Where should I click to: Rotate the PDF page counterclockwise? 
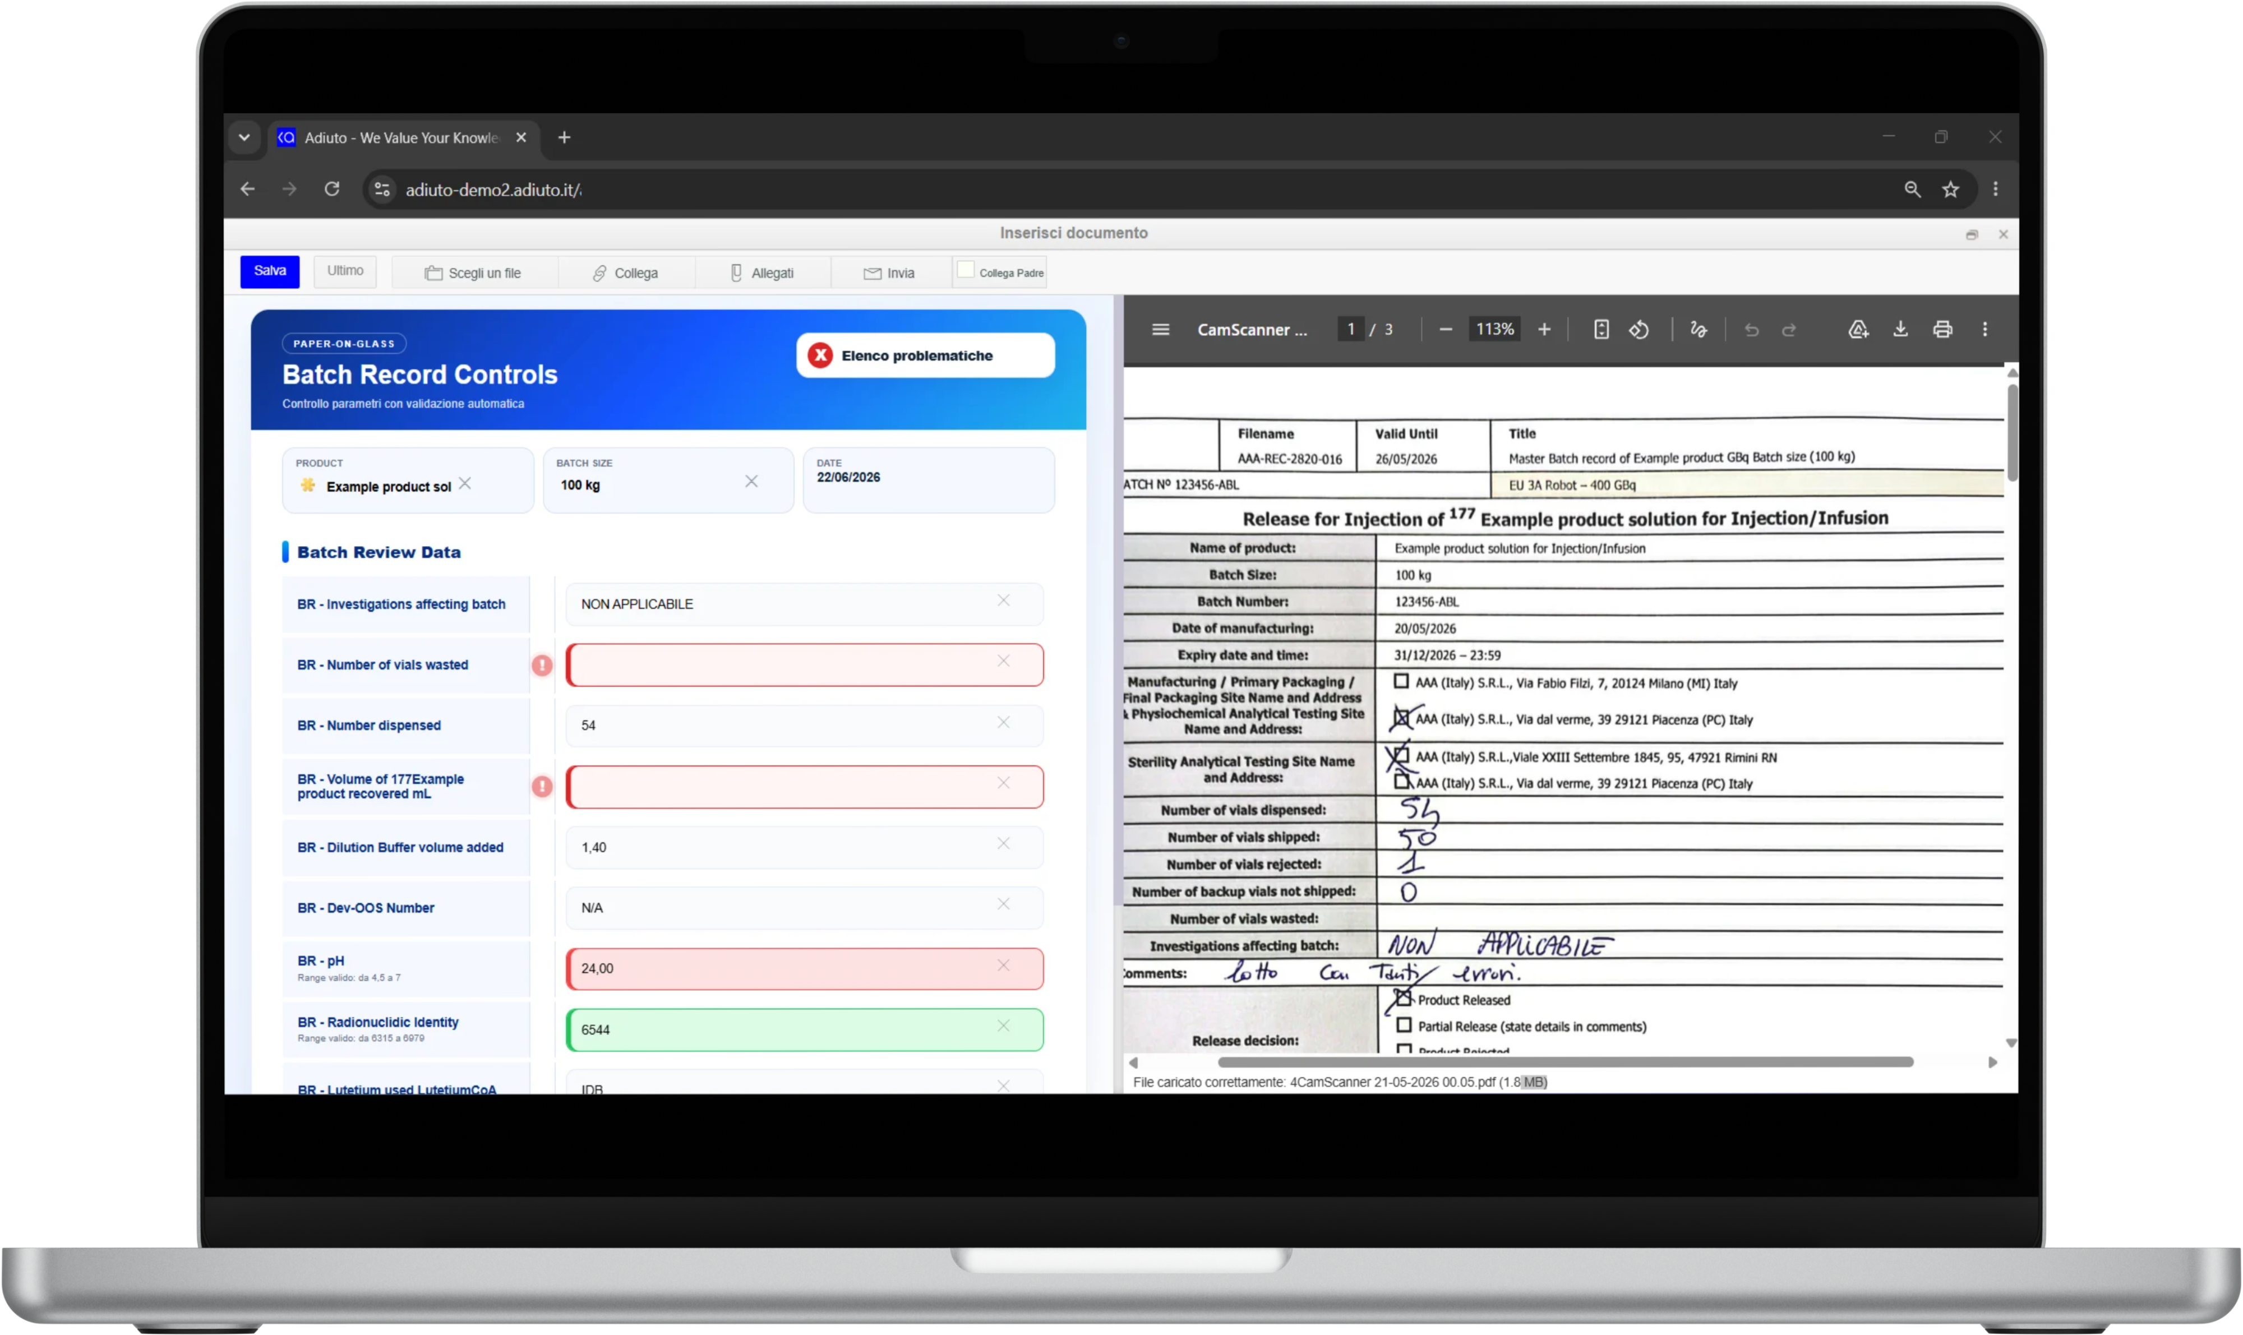pyautogui.click(x=1639, y=329)
